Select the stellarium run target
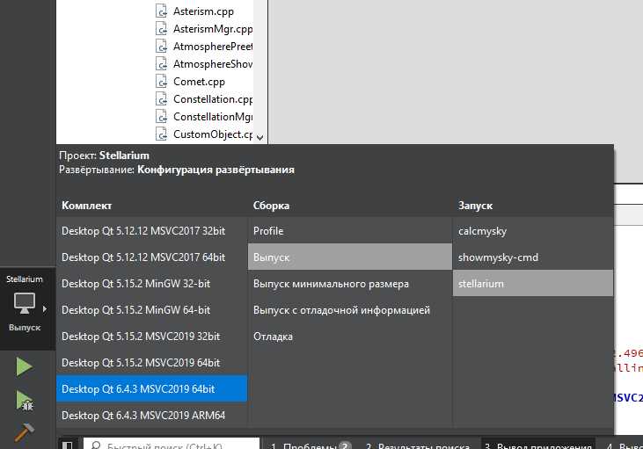Screen dimensions: 643x449 (x=533, y=284)
